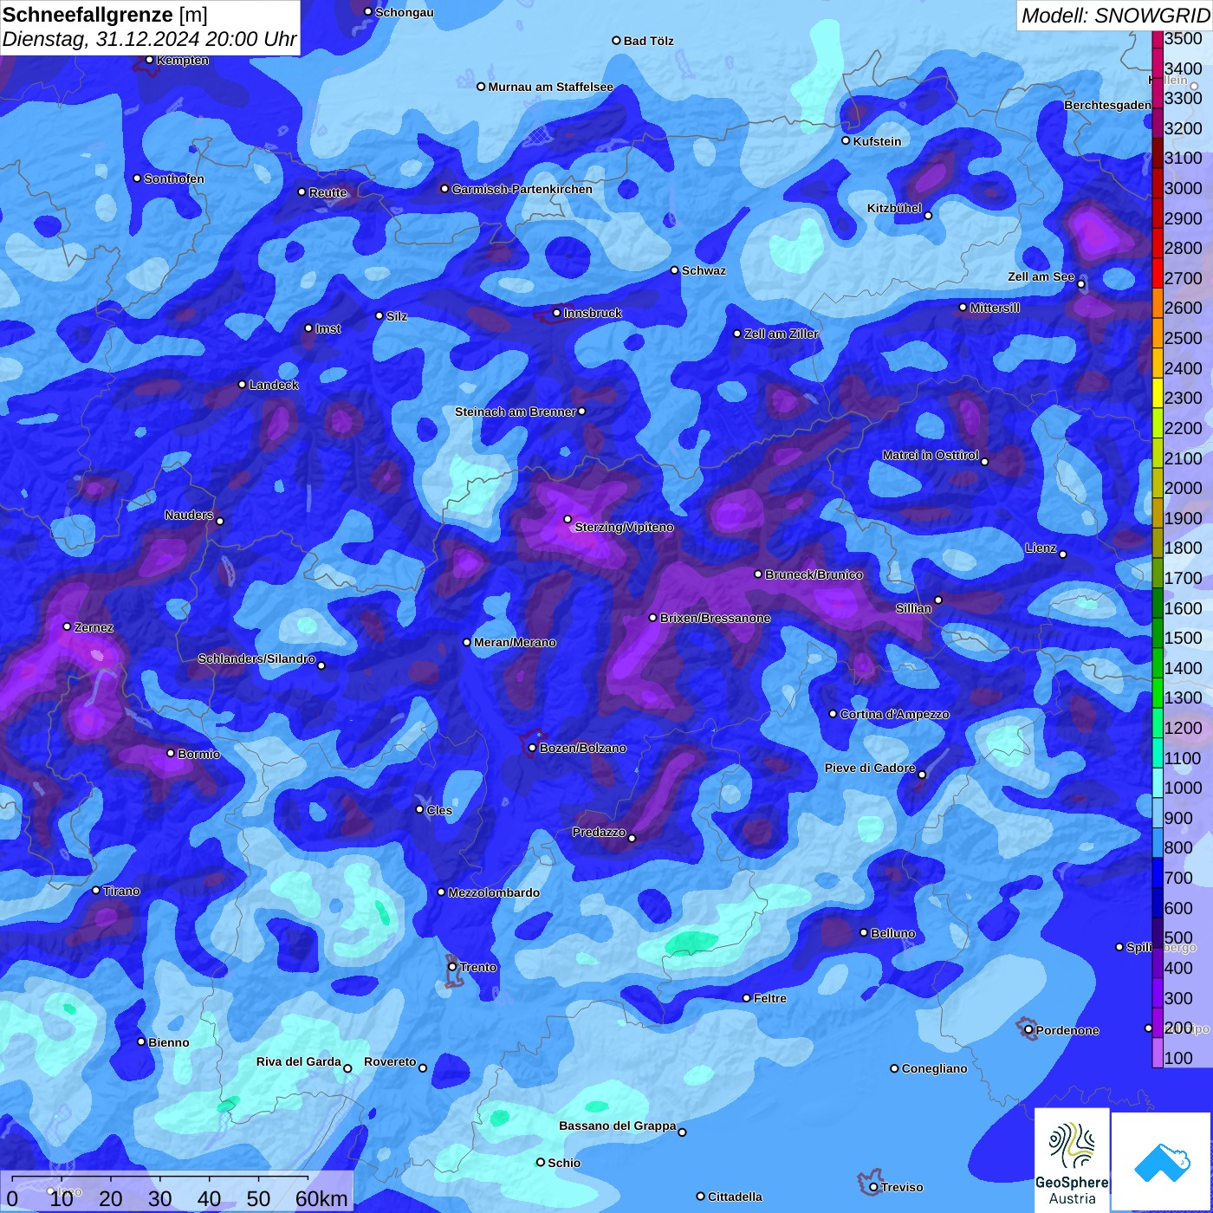The height and width of the screenshot is (1213, 1213).
Task: Click the Mezzolombardo label
Action: [x=494, y=892]
